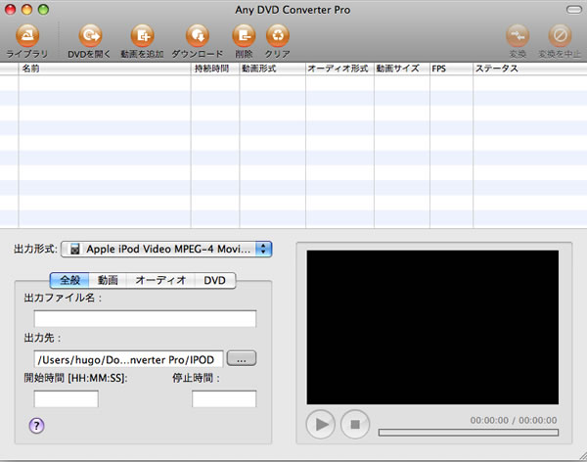Sort by the 動画サイズ (Video size) column header
Screen dimensions: 587x462
tap(402, 69)
